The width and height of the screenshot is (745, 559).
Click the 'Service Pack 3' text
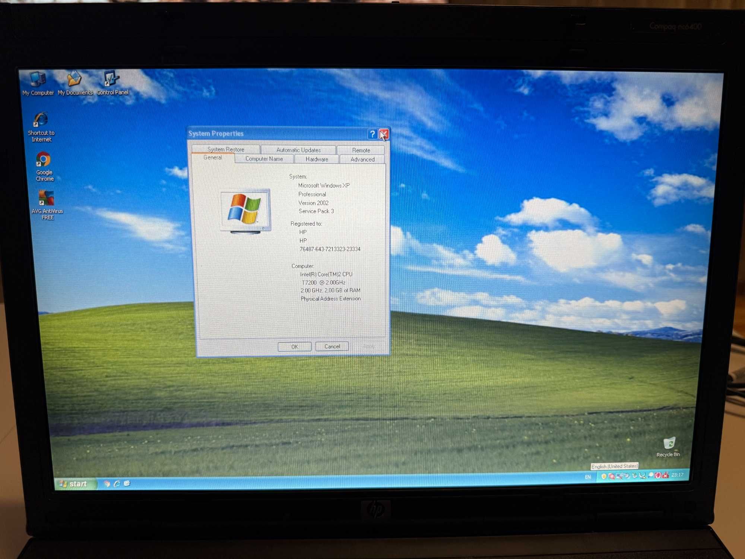click(x=316, y=211)
